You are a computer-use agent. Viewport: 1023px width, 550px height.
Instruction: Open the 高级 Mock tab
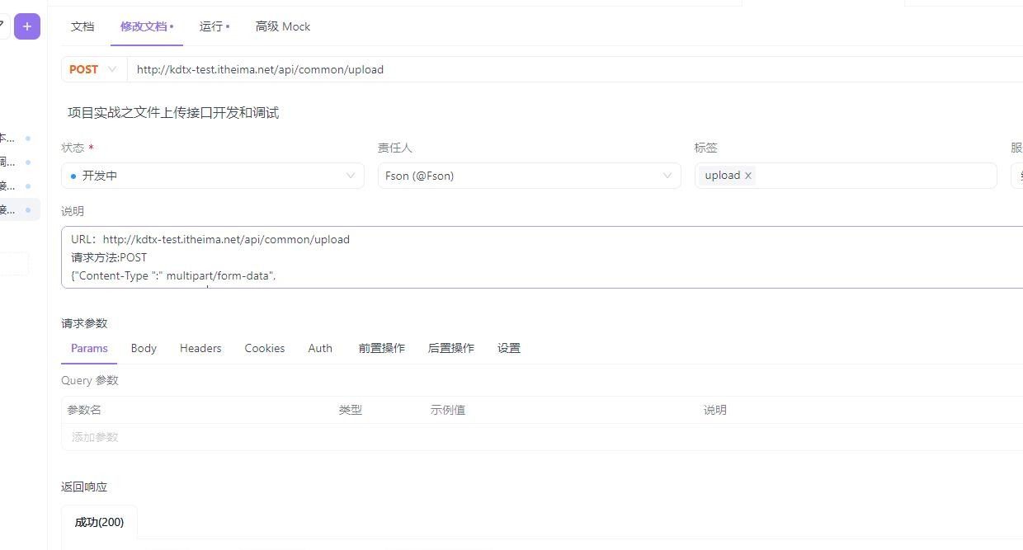pyautogui.click(x=283, y=26)
